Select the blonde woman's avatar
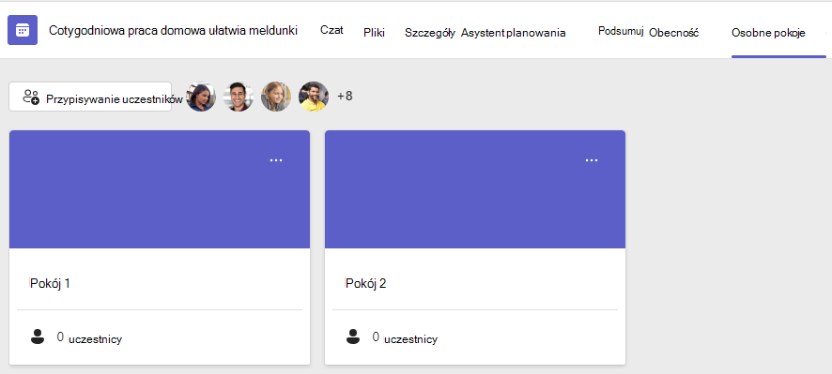This screenshot has width=832, height=374. (276, 97)
